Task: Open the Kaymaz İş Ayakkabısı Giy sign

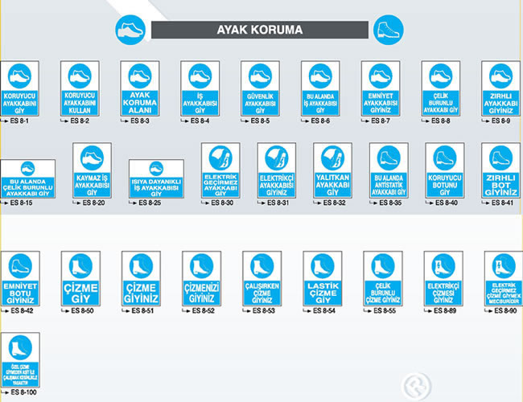Action: tap(92, 170)
